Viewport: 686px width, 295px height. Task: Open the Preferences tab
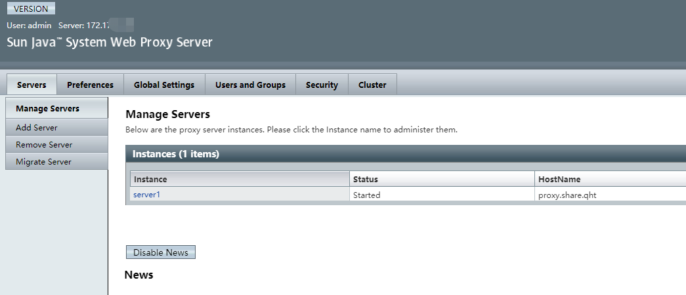[90, 85]
